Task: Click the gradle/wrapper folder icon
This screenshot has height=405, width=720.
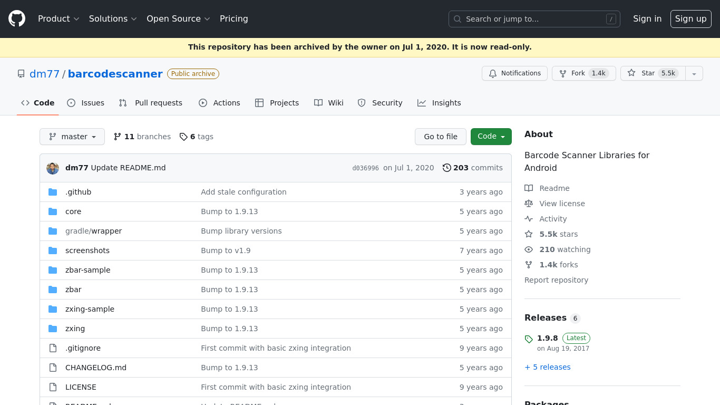Action: tap(53, 231)
